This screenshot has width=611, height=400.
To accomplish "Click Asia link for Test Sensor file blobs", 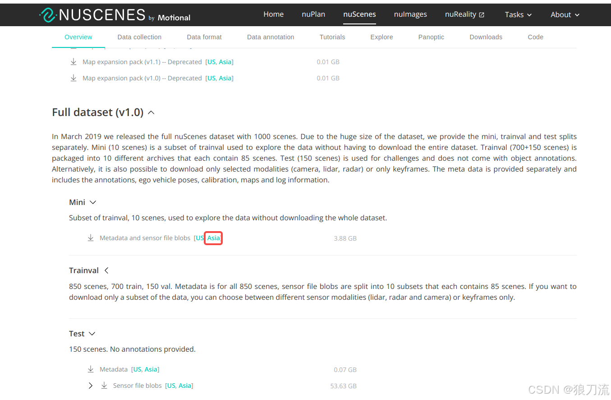I will (x=185, y=386).
